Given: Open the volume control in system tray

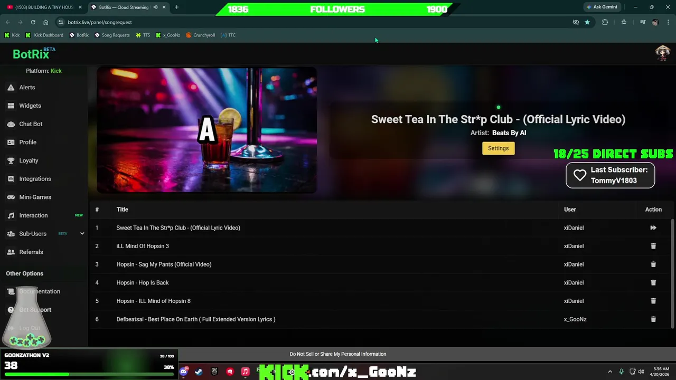Looking at the screenshot, I should (x=641, y=372).
